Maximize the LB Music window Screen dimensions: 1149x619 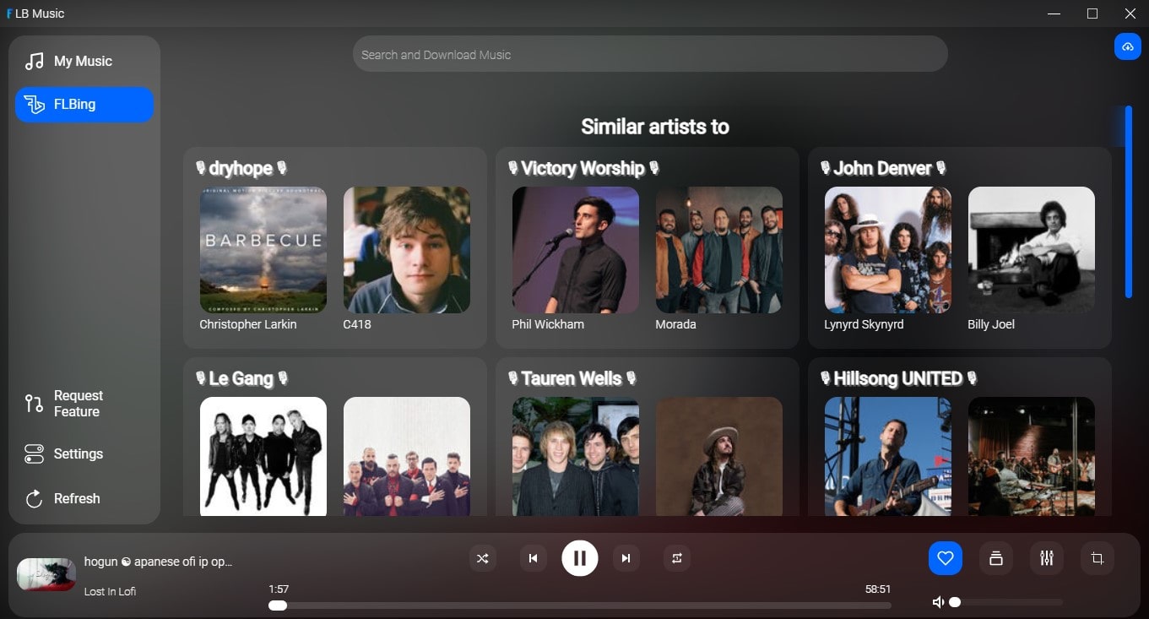[1092, 14]
